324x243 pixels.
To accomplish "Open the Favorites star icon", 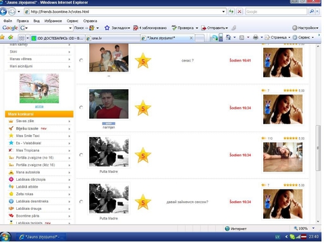I will coord(2,37).
